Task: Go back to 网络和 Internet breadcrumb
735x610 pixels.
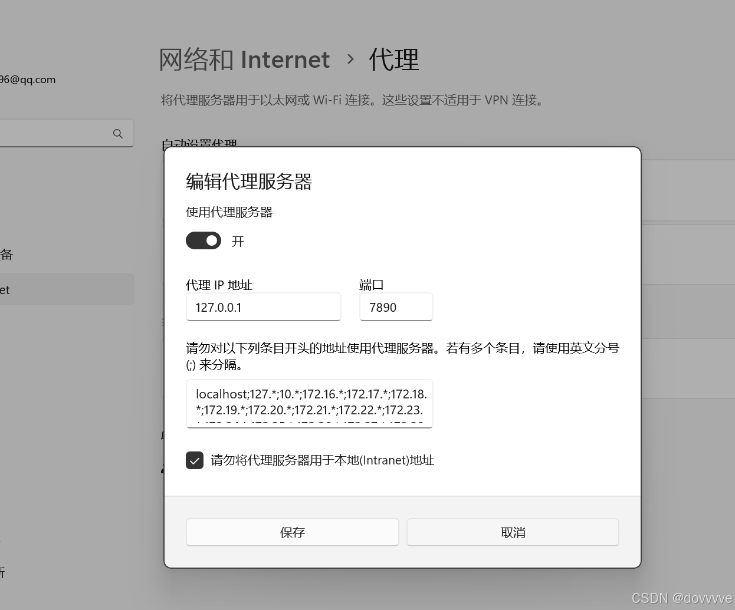Action: pos(244,60)
